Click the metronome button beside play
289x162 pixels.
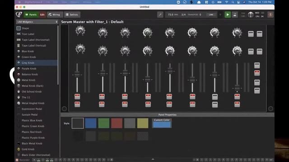coord(235,14)
